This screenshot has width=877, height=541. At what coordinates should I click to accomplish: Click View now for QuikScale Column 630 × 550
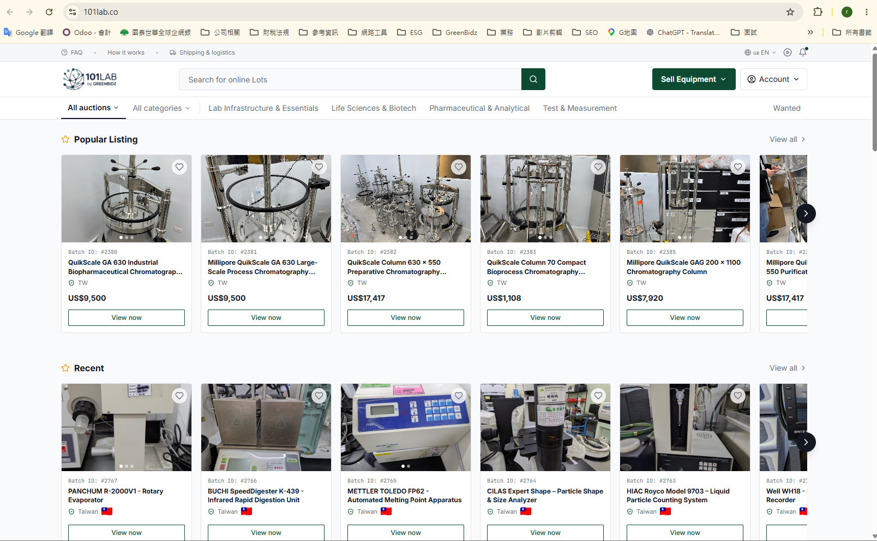[x=406, y=318]
